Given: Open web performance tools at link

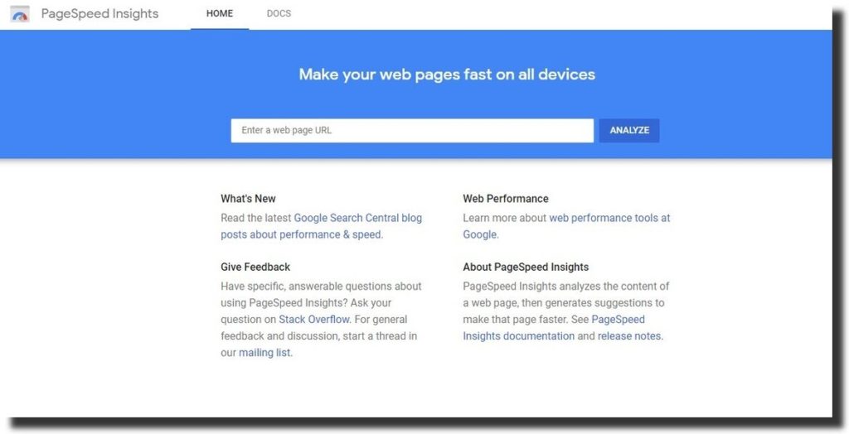Looking at the screenshot, I should point(609,218).
